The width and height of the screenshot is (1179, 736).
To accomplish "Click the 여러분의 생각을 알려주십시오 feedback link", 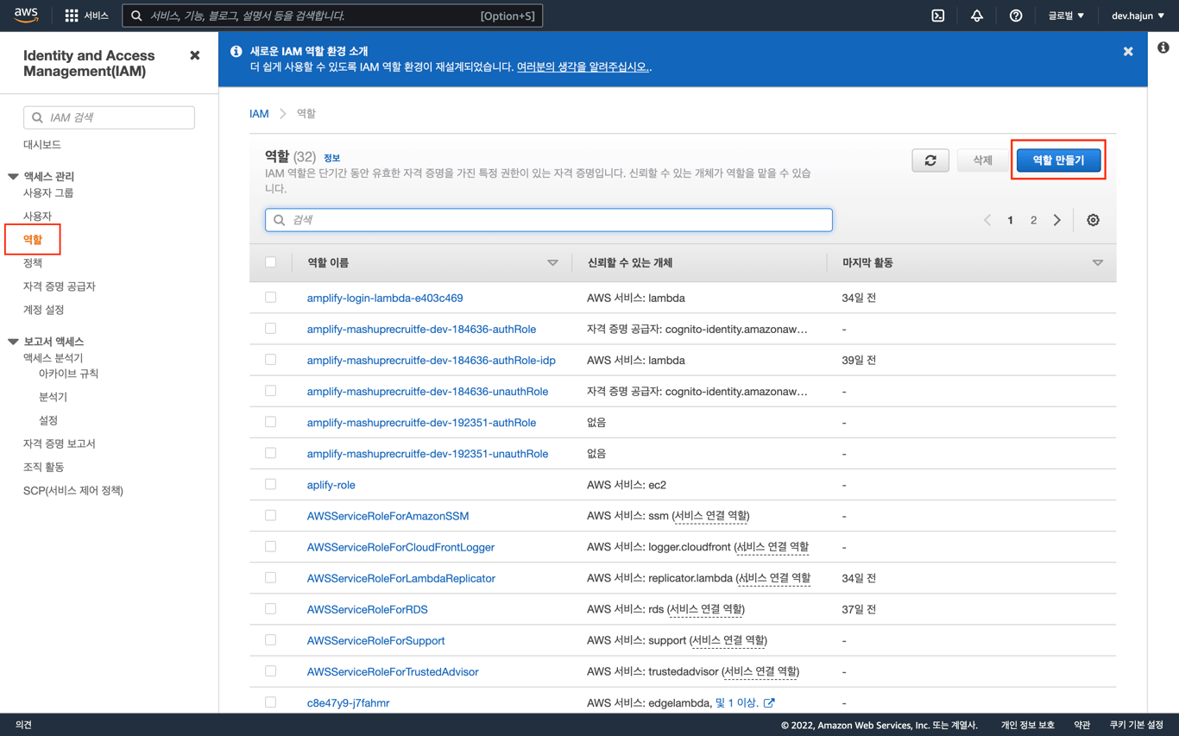I will coord(583,66).
